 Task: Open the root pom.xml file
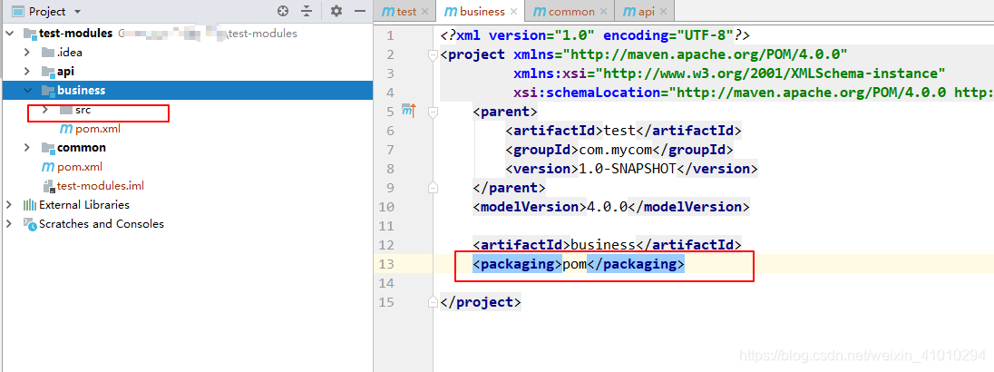(79, 167)
